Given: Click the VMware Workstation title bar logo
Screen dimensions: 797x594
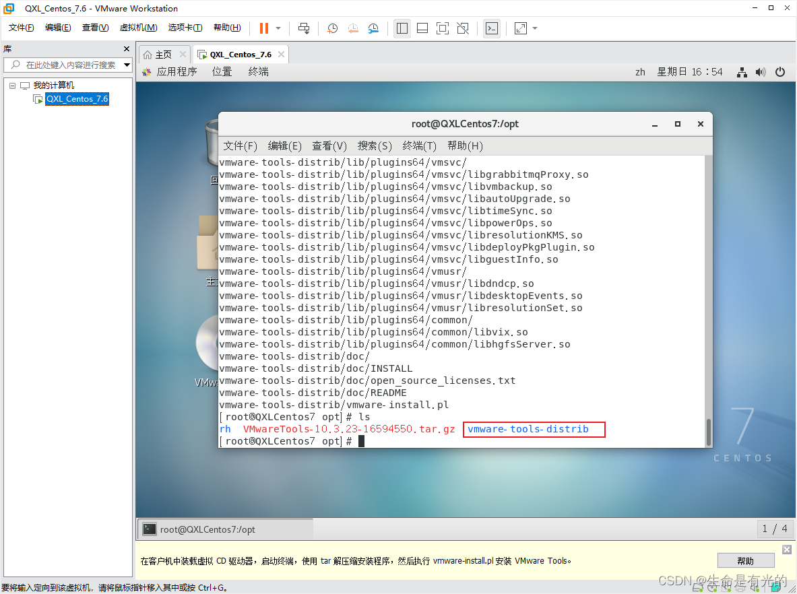Looking at the screenshot, I should 9,8.
